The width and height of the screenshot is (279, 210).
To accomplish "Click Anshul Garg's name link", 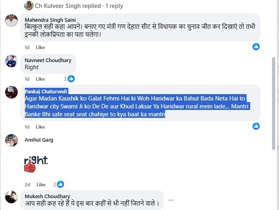I will (x=39, y=140).
